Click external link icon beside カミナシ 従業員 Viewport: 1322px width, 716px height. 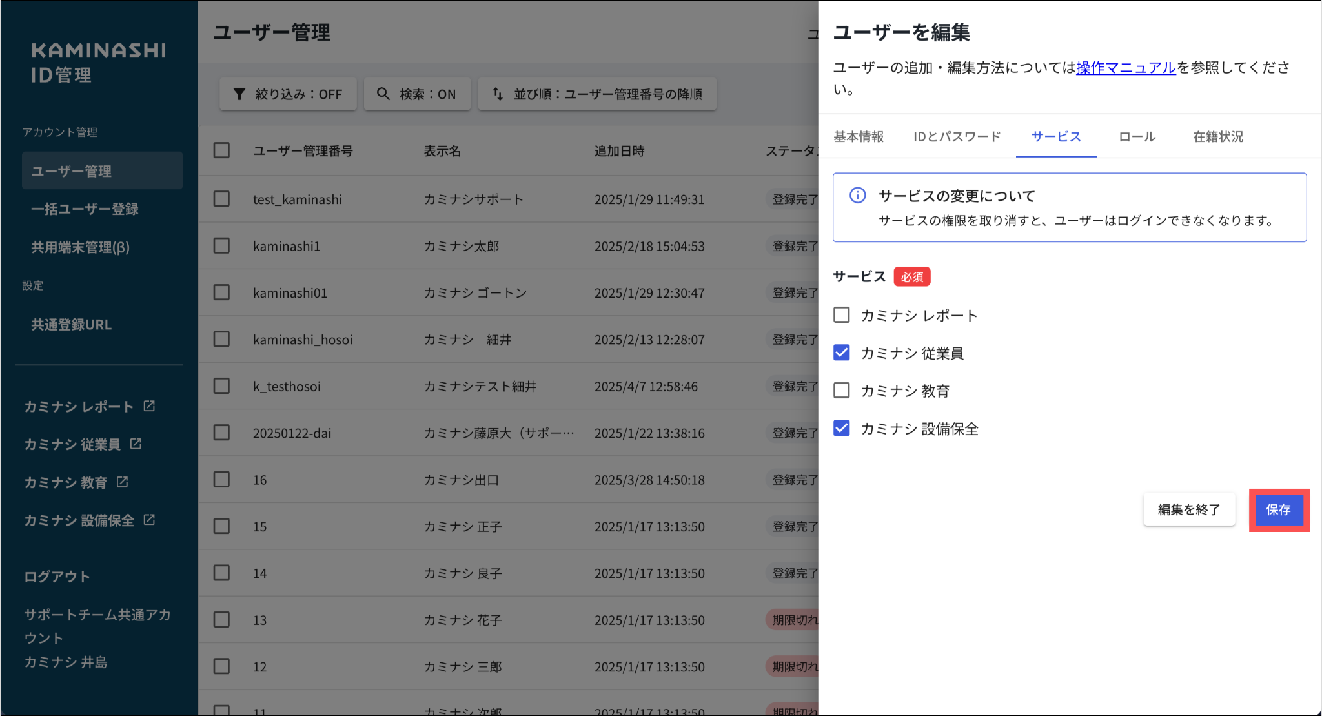(x=136, y=444)
